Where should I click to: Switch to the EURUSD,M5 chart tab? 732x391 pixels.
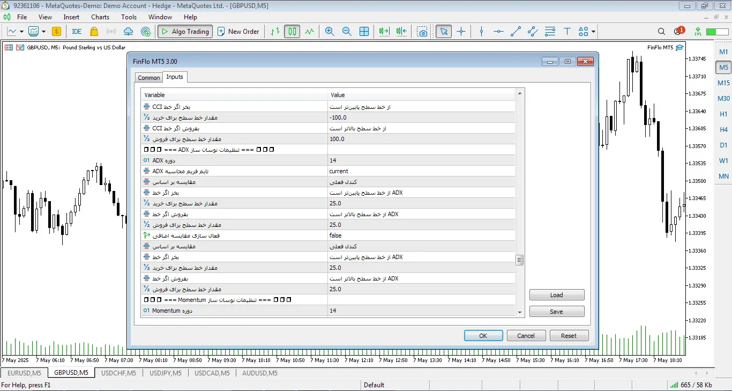[x=24, y=373]
